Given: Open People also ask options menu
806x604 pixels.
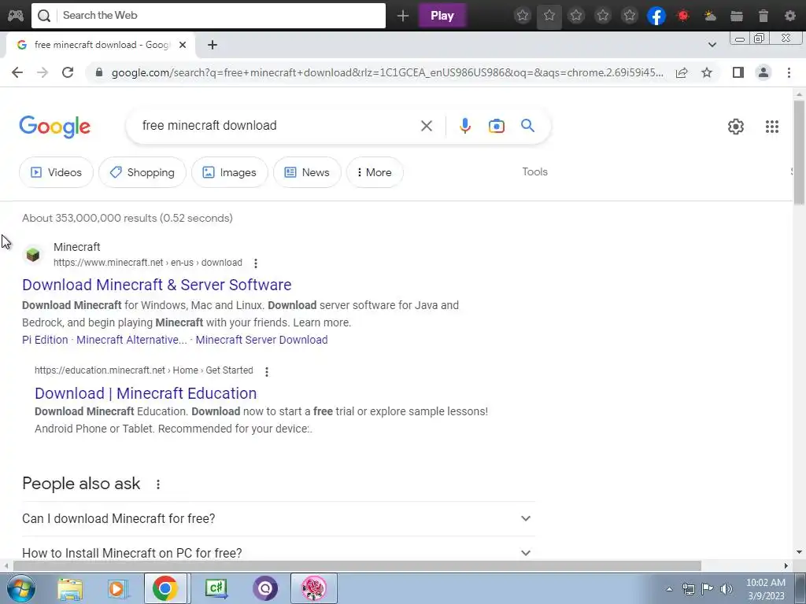Looking at the screenshot, I should 157,484.
